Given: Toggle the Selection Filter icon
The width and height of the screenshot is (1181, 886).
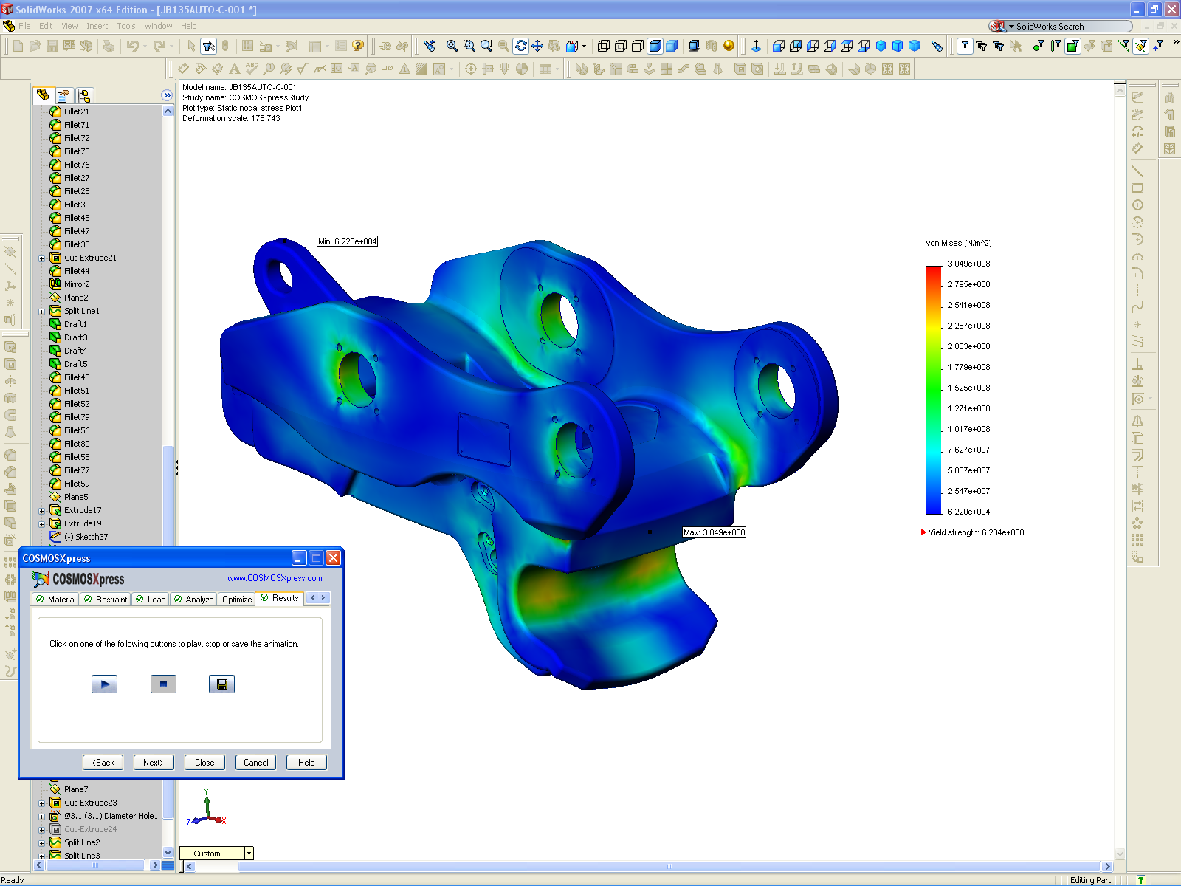Looking at the screenshot, I should click(965, 46).
